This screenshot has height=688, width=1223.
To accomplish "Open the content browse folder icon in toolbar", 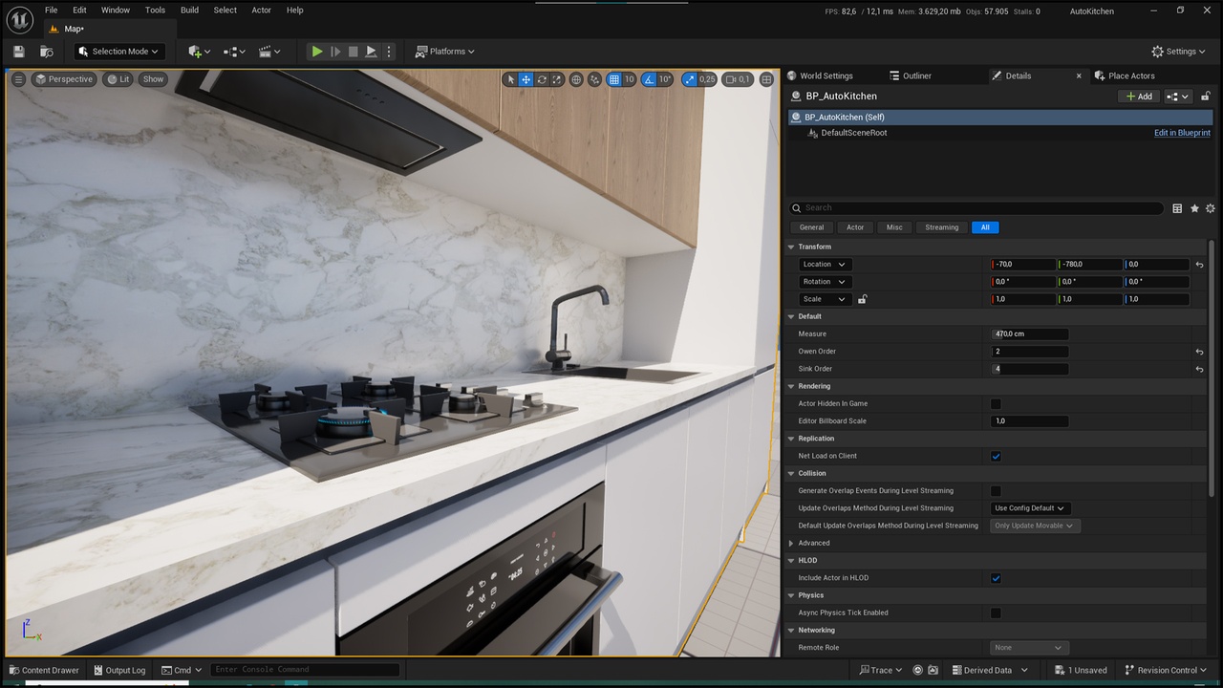I will tap(46, 52).
